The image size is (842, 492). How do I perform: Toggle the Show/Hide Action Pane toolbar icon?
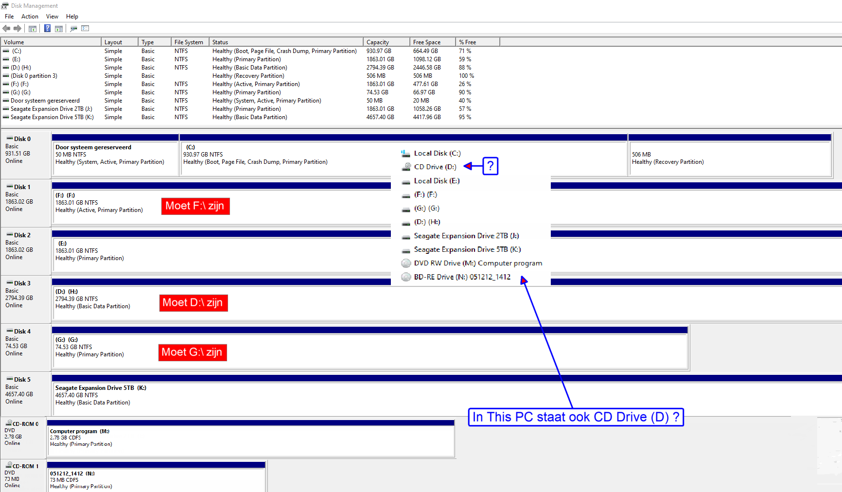[59, 29]
